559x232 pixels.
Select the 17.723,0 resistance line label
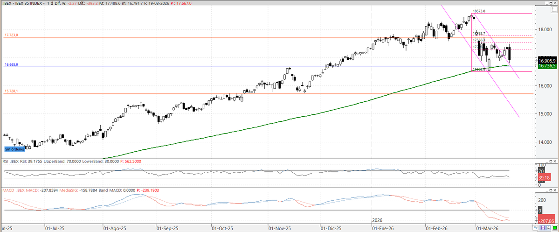pos(11,35)
